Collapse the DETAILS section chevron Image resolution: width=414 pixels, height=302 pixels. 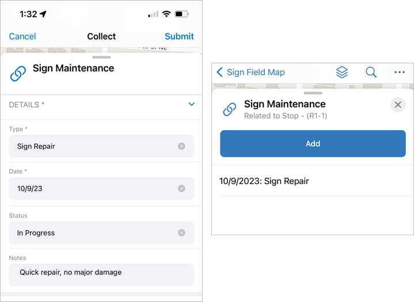pos(192,105)
